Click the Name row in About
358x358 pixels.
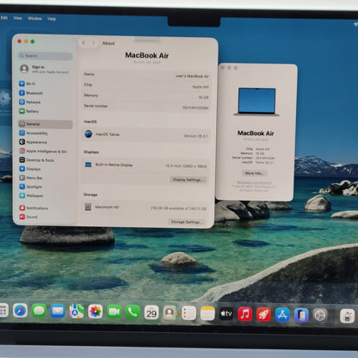coord(146,75)
